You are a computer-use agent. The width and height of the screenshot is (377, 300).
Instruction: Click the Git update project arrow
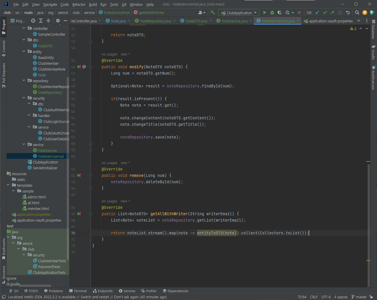click(x=317, y=12)
